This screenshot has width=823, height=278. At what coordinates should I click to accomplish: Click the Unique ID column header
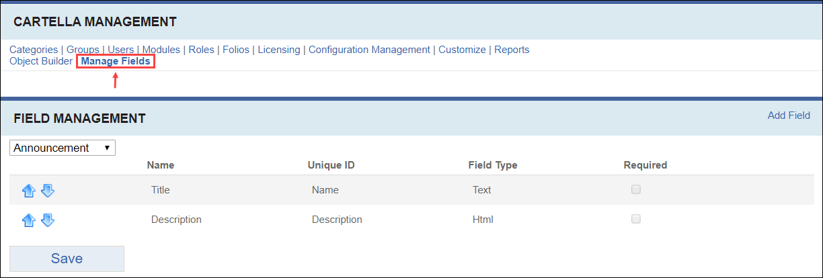331,165
